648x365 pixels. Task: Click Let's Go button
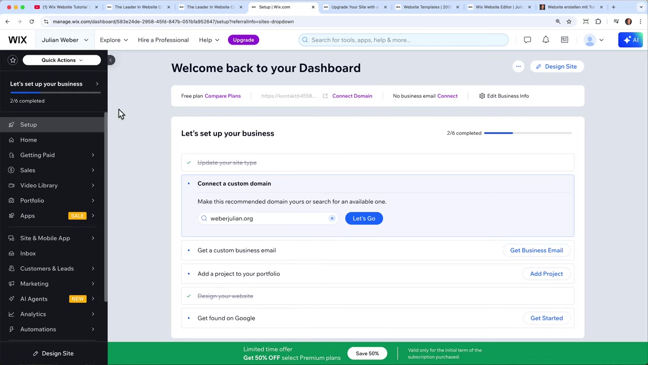[x=364, y=218]
